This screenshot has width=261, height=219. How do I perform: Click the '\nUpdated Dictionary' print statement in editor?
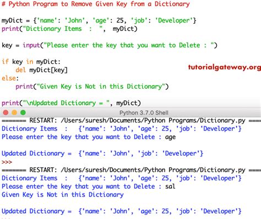71,103
